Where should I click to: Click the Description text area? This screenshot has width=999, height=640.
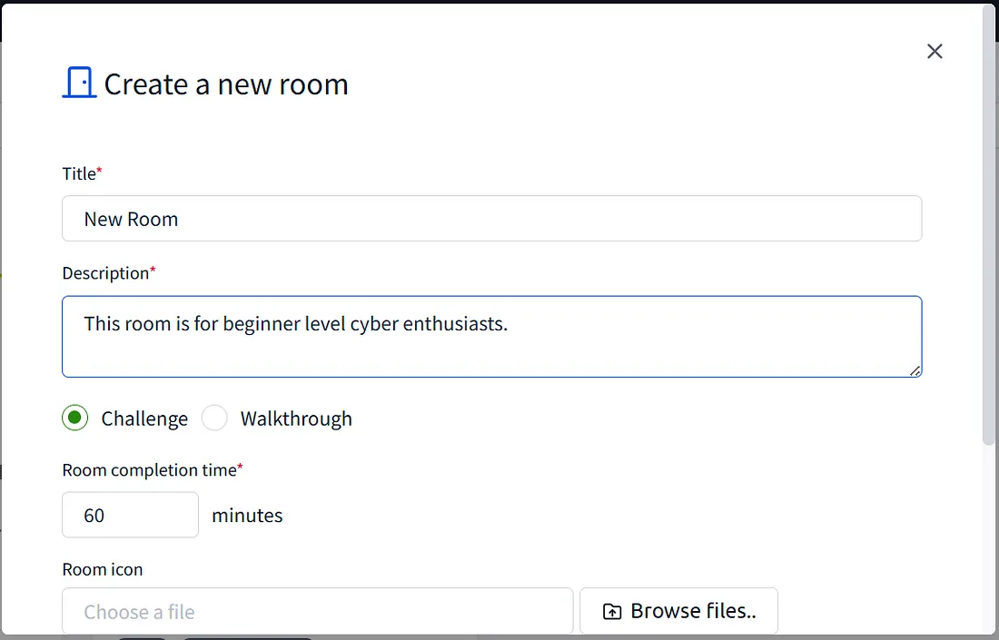pyautogui.click(x=490, y=336)
